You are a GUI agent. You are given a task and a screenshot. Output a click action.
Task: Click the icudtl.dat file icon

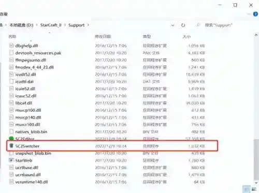point(11,81)
